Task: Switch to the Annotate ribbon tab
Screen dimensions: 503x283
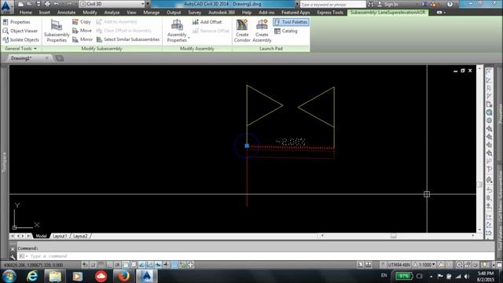Action: [x=66, y=13]
